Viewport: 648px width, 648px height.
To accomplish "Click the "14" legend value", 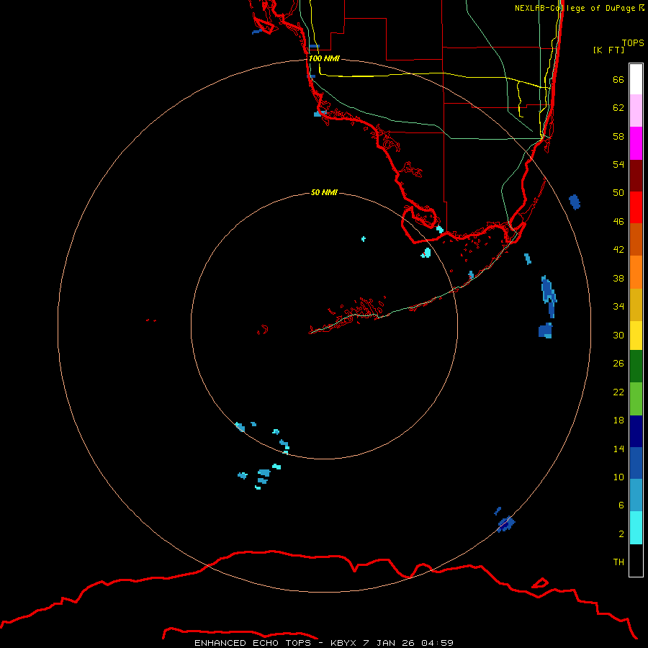I will (618, 449).
